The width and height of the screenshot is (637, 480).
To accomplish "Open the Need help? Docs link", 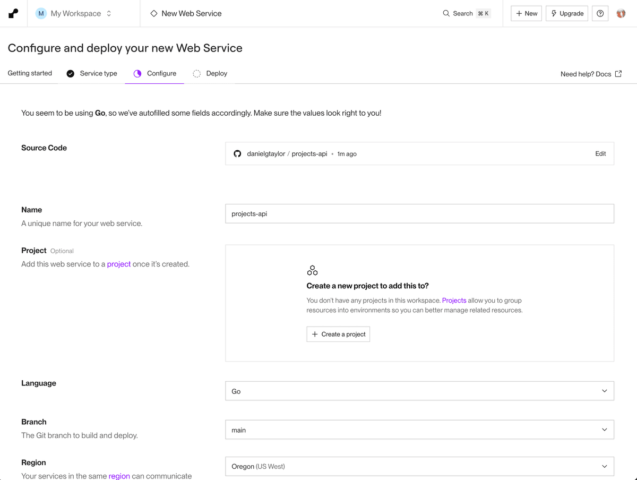I will pos(591,74).
